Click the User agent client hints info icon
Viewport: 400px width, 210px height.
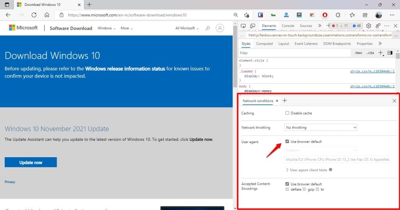330,170
